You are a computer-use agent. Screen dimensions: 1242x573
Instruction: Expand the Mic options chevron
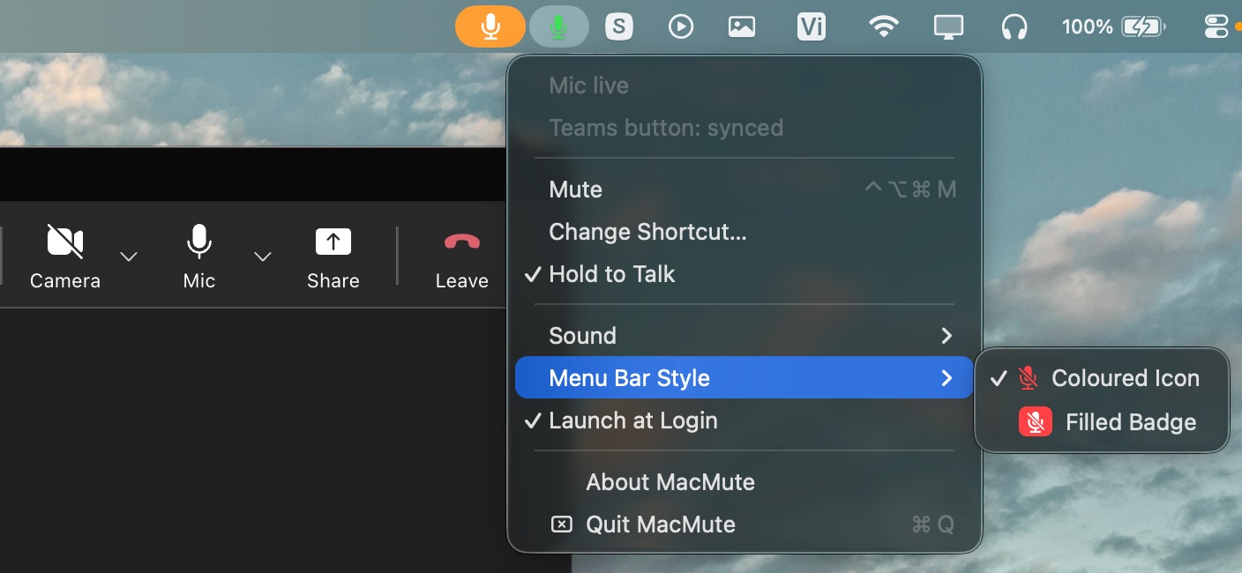(x=262, y=257)
